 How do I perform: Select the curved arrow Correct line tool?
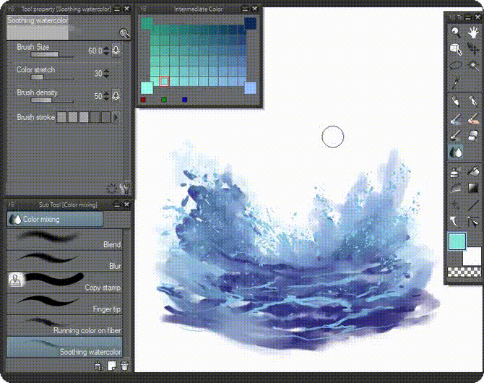pos(456,222)
